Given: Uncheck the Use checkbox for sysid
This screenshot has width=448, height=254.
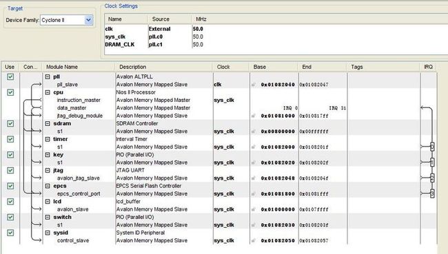Looking at the screenshot, I should (x=10, y=233).
